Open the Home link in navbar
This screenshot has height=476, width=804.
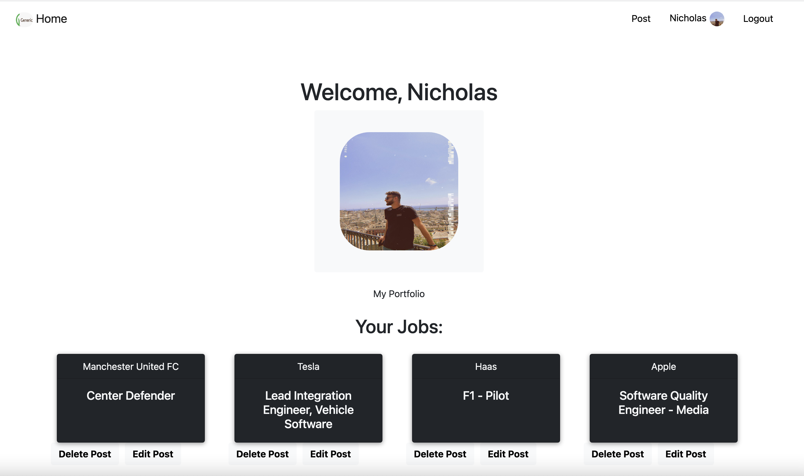coord(52,19)
